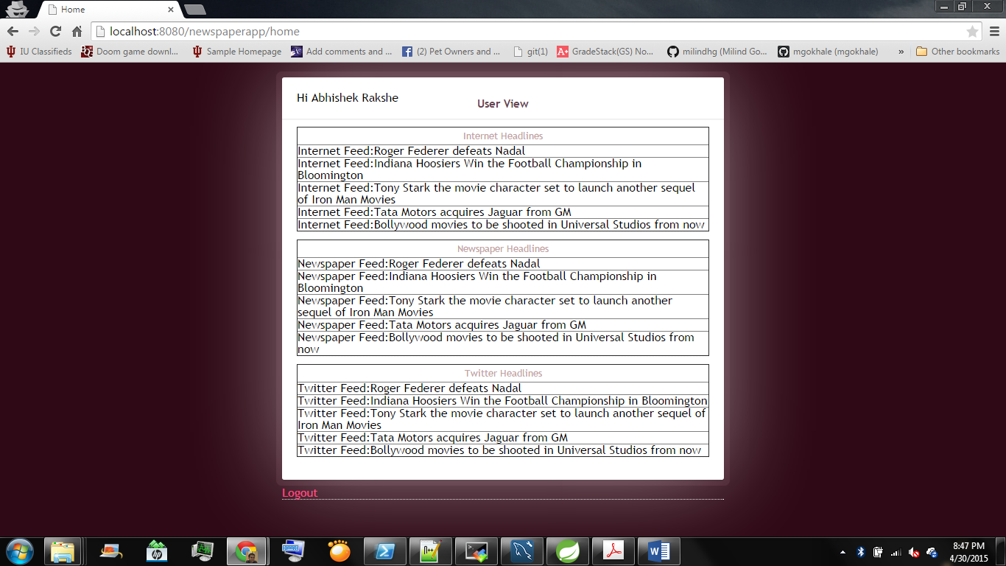The height and width of the screenshot is (566, 1006).
Task: Launch Notepad++ from the taskbar
Action: point(430,551)
